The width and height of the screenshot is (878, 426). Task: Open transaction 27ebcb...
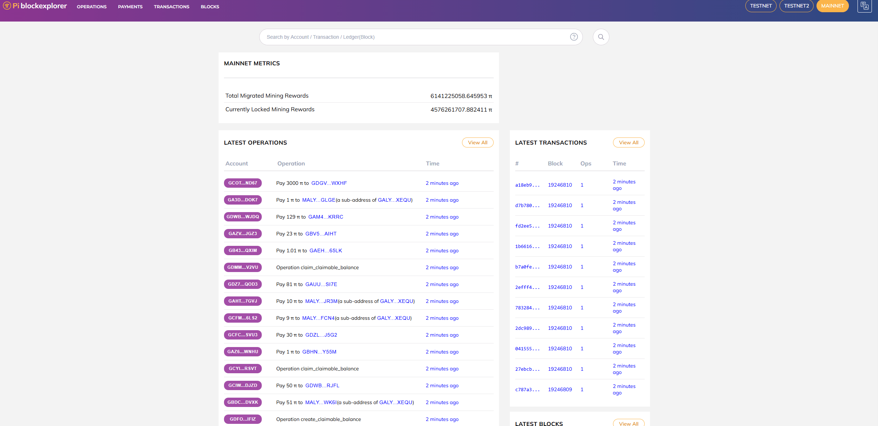[527, 369]
